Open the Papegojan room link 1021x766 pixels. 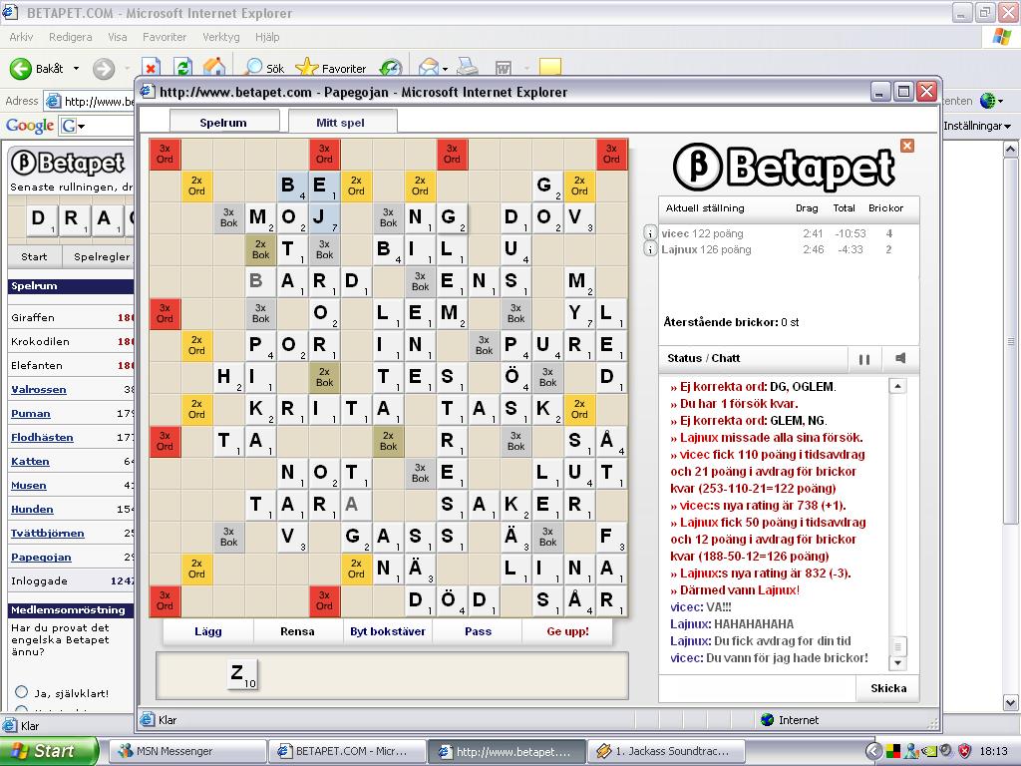[41, 558]
